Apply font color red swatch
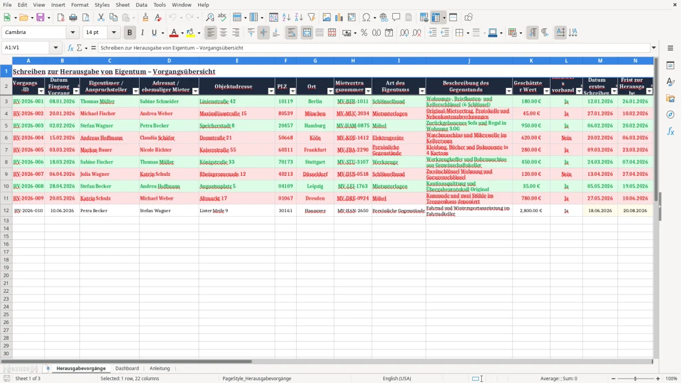Image resolution: width=681 pixels, height=383 pixels. pyautogui.click(x=174, y=33)
